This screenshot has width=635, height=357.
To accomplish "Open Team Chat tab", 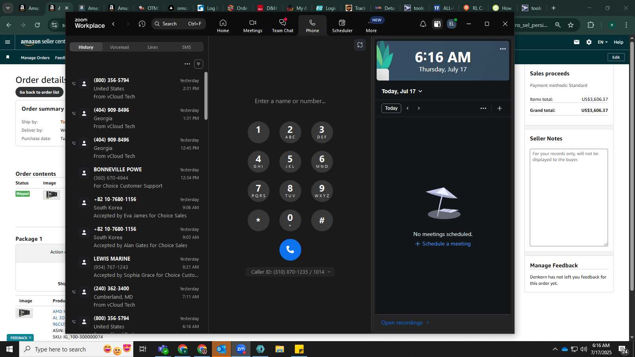I will (283, 25).
